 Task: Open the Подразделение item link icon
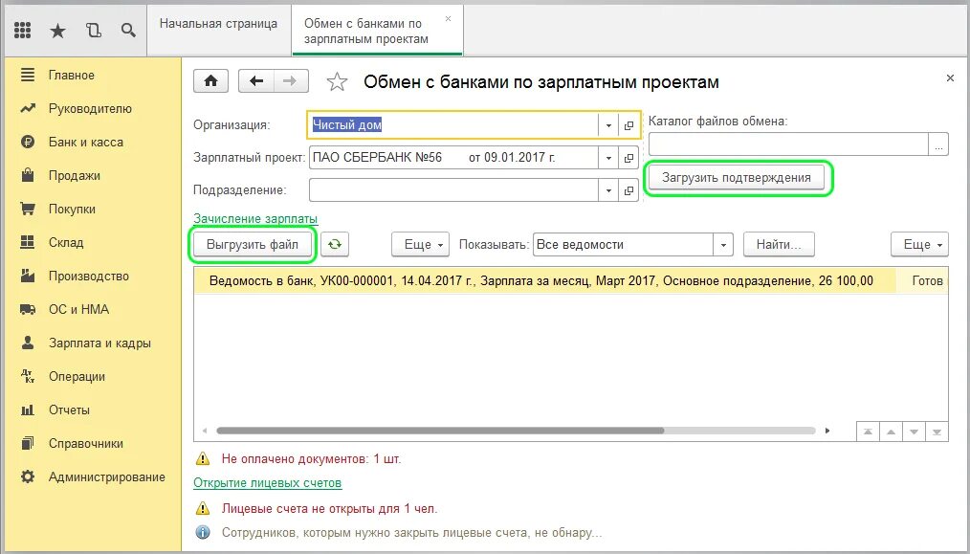coord(628,190)
